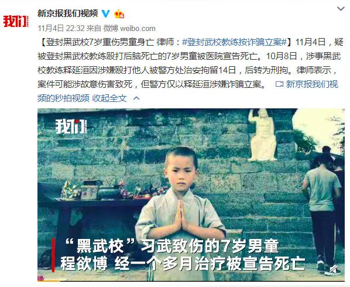The height and width of the screenshot is (287, 350).
Task: Open the post options chevron at top right
Action: point(341,9)
